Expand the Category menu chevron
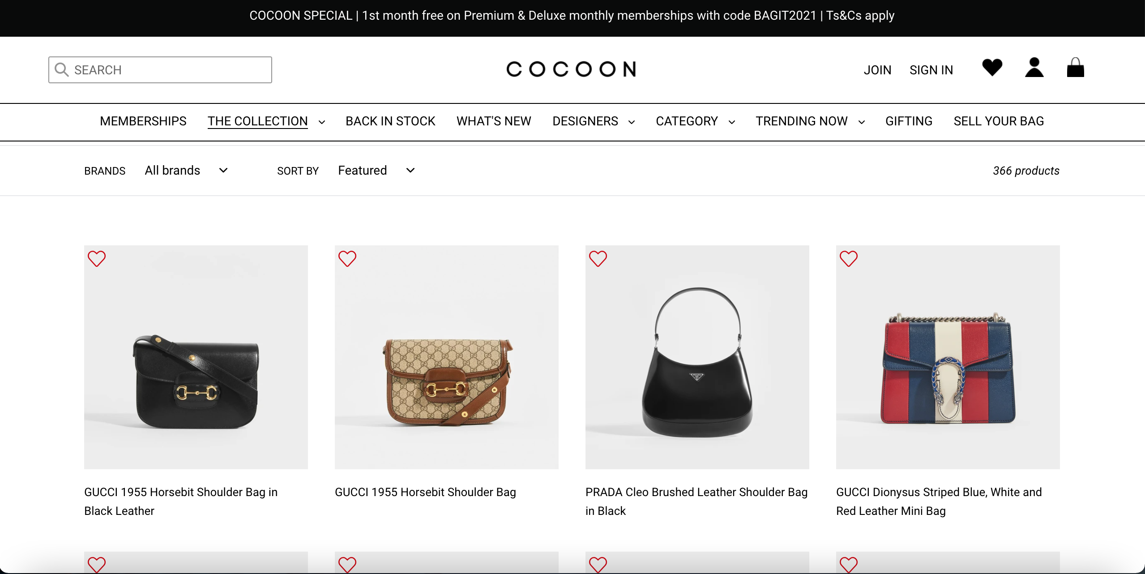This screenshot has height=574, width=1145. [732, 122]
